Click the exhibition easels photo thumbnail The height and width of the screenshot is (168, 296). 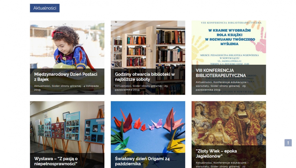click(67, 127)
